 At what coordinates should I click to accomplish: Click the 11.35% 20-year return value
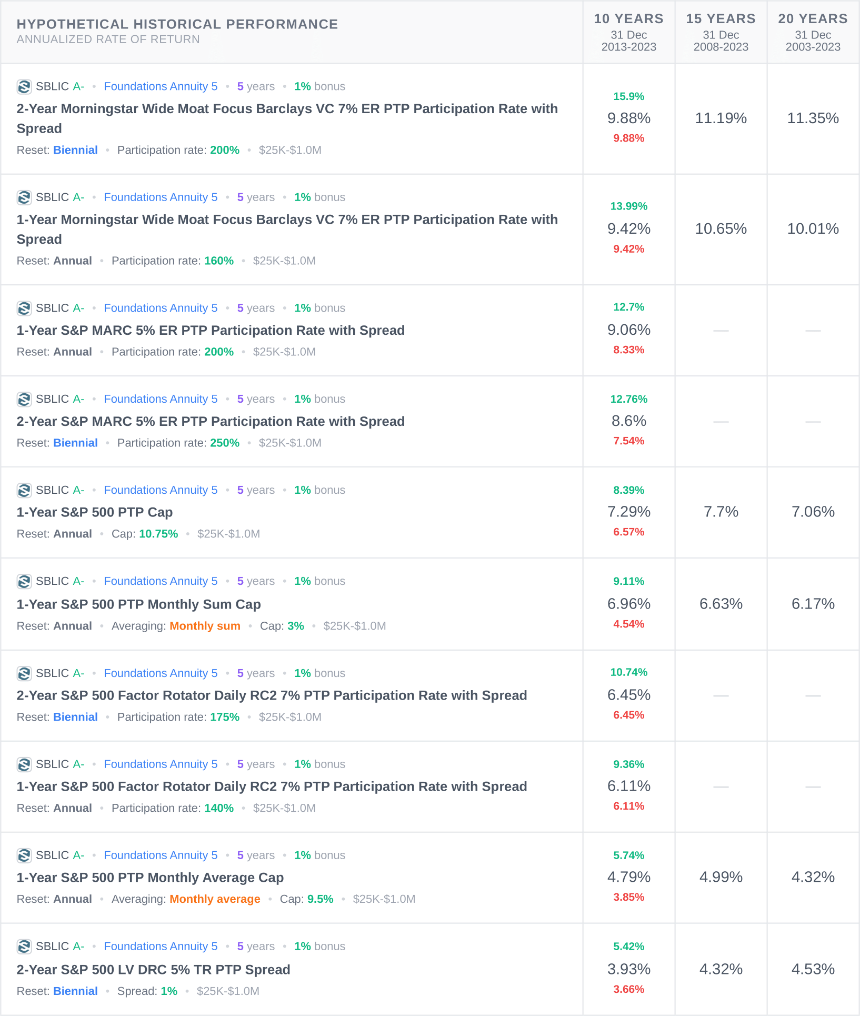[x=813, y=118]
